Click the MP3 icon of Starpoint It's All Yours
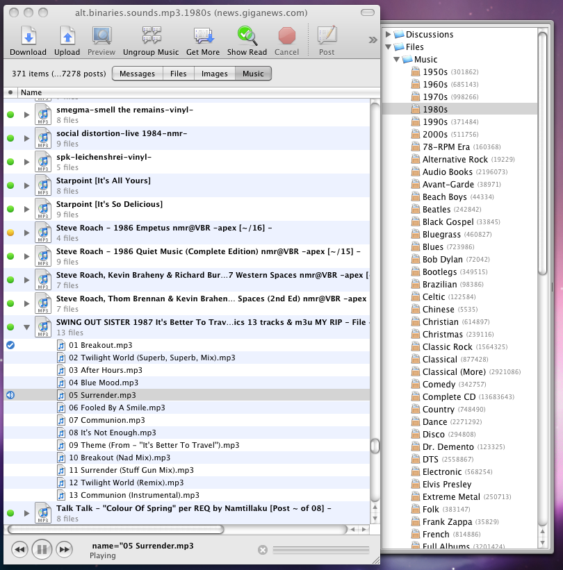The height and width of the screenshot is (570, 563). (43, 185)
